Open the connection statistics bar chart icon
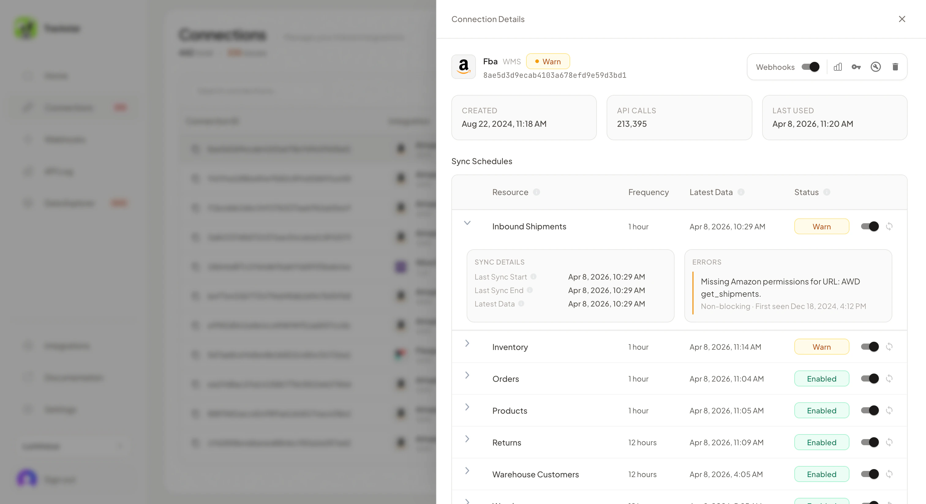The image size is (926, 504). click(x=838, y=67)
